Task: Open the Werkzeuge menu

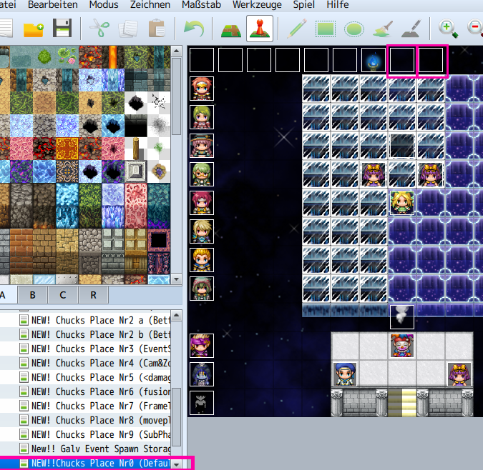Action: [x=257, y=5]
